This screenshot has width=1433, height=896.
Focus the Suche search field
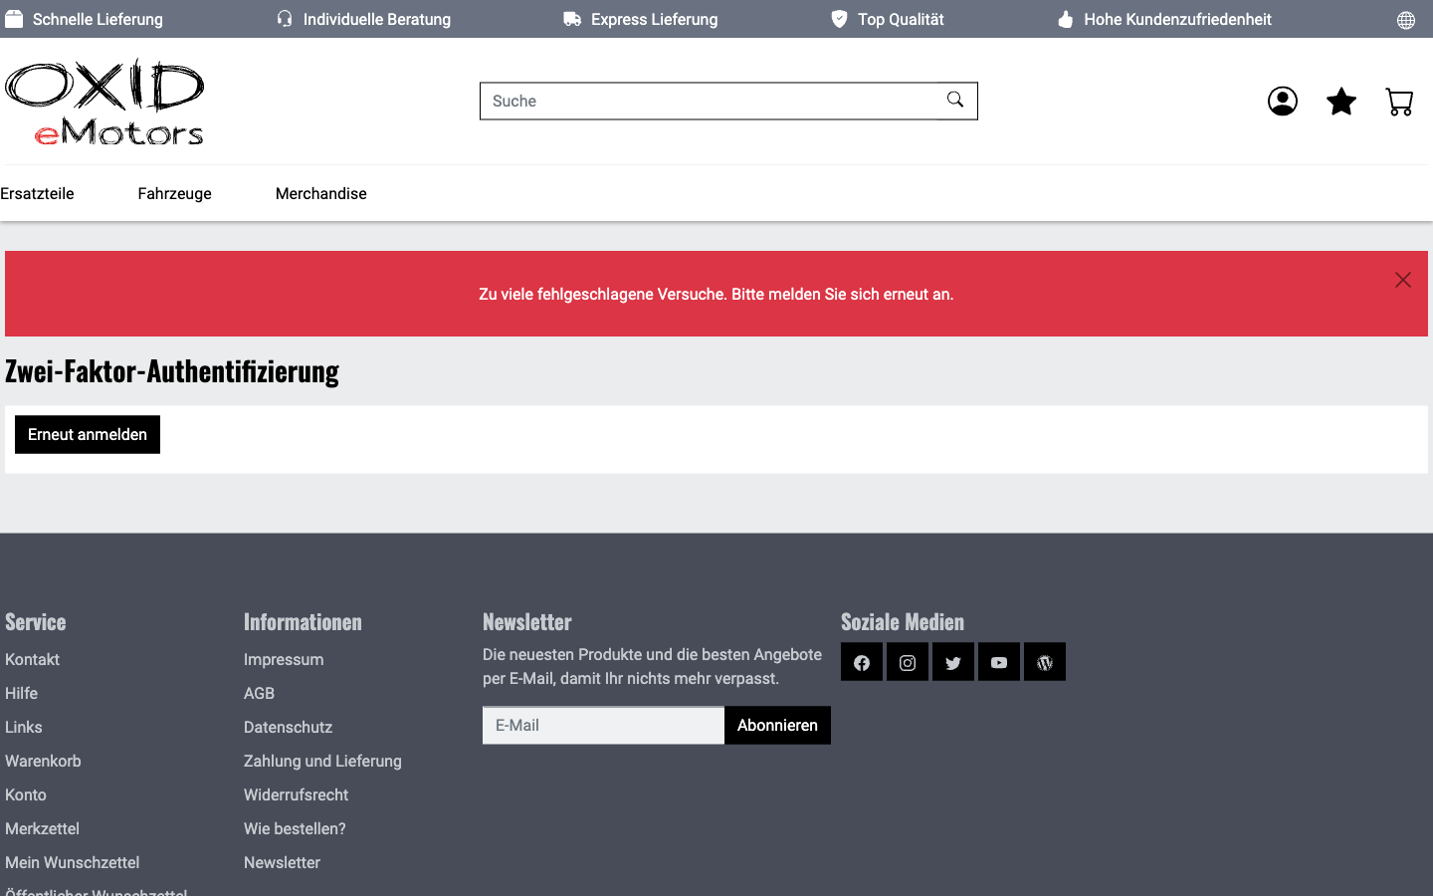click(x=709, y=101)
